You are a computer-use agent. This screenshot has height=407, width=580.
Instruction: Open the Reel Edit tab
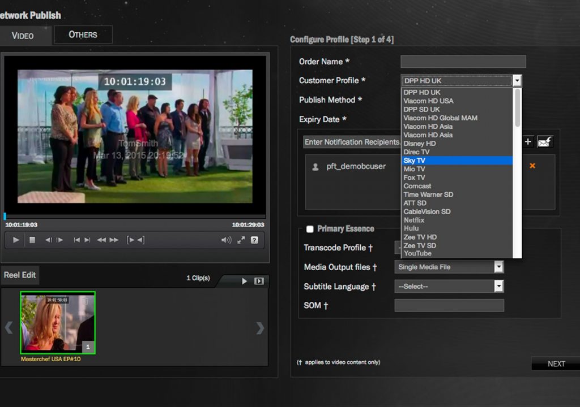click(x=20, y=275)
